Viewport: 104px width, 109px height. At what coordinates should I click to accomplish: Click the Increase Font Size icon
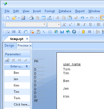tap(64, 25)
